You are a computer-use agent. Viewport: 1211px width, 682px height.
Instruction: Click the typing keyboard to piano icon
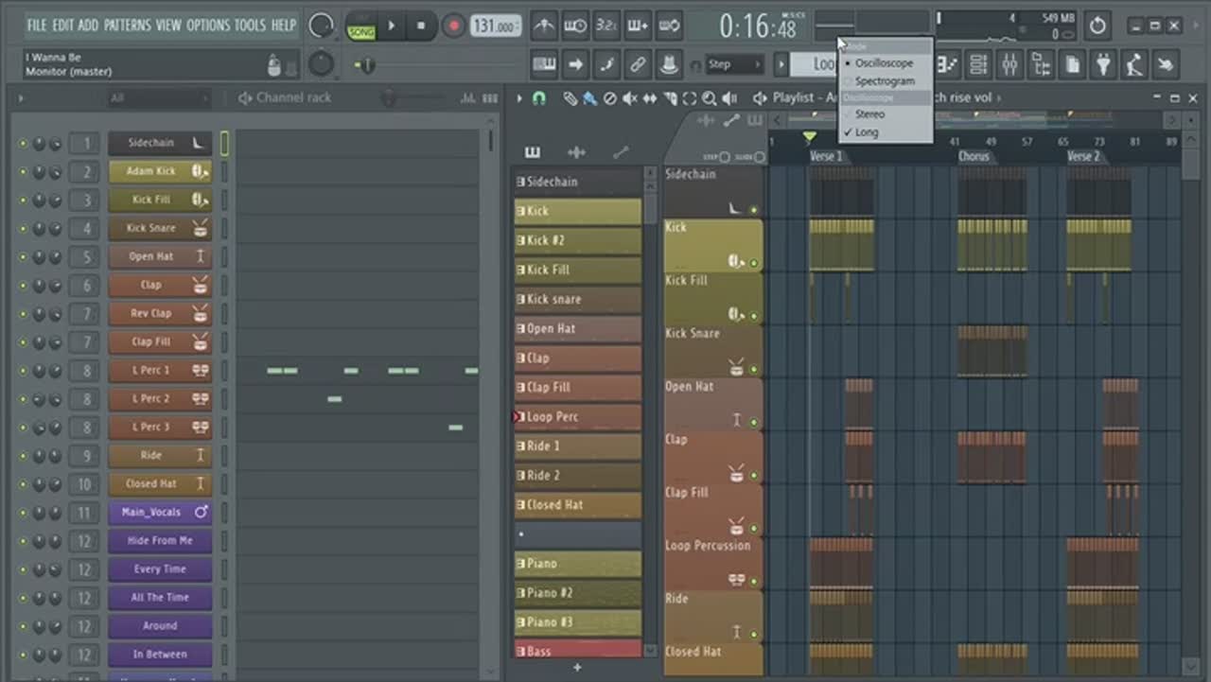coord(544,64)
